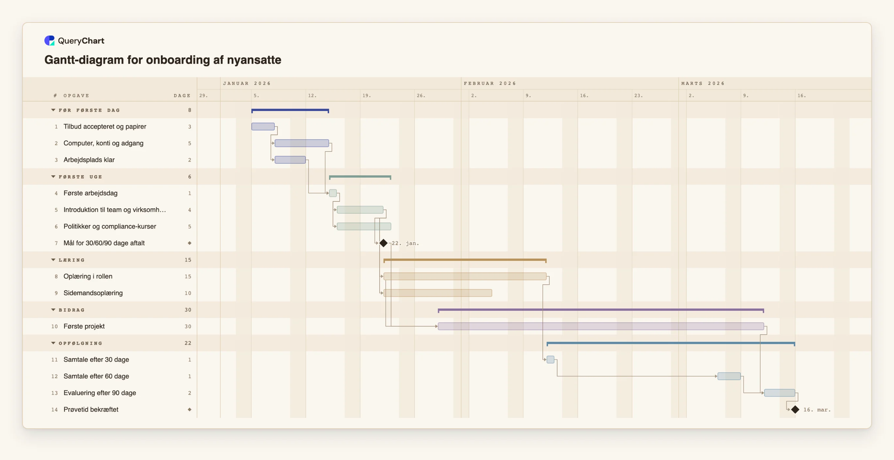The image size is (894, 460).
Task: Click the MARTS 2026 month header
Action: tap(703, 83)
